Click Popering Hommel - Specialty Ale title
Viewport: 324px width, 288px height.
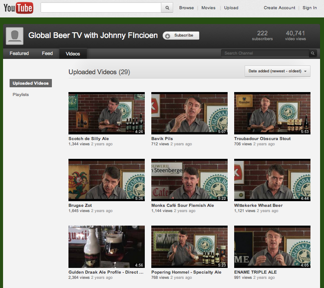(186, 272)
